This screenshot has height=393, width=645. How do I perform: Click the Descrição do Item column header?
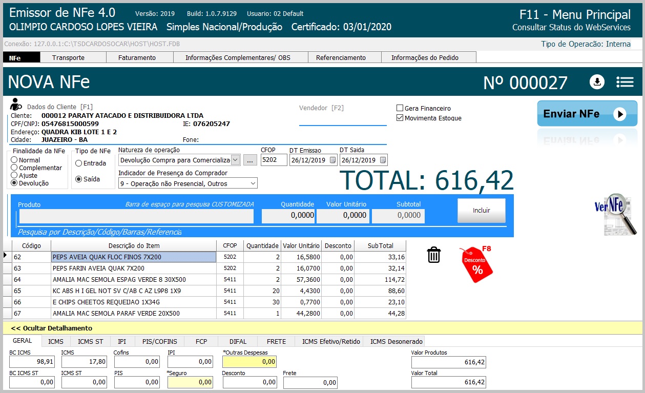[x=134, y=245]
